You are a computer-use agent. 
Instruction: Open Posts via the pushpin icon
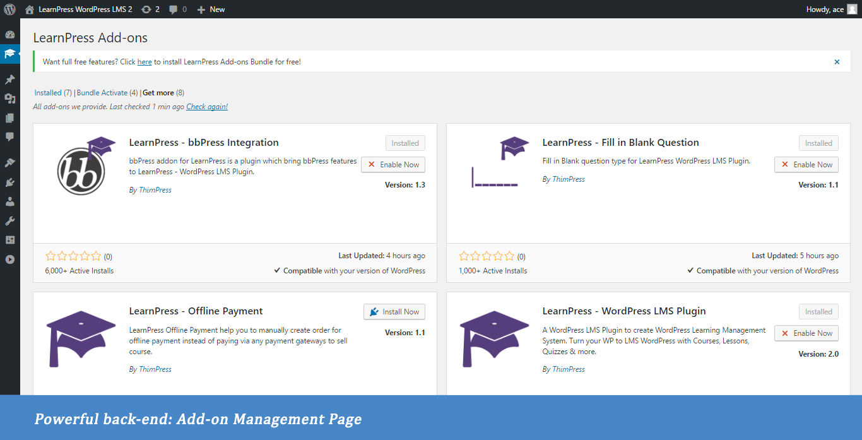pos(9,80)
